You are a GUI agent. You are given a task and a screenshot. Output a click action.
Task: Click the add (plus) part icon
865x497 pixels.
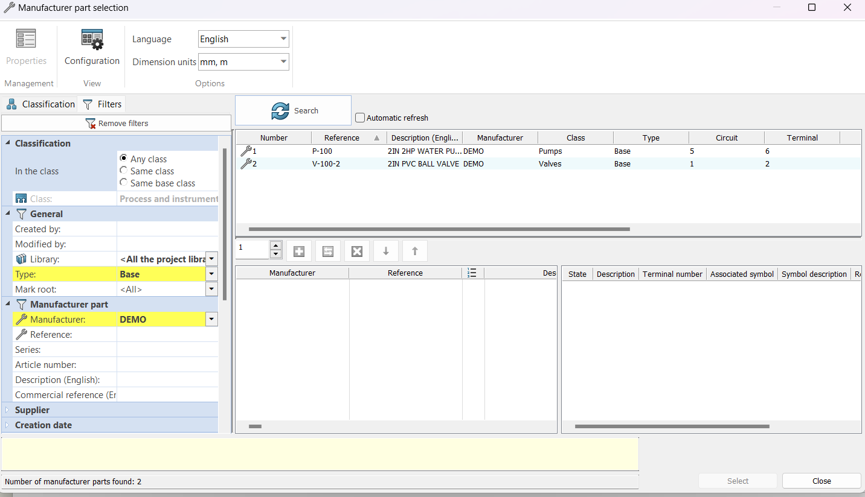[299, 252]
